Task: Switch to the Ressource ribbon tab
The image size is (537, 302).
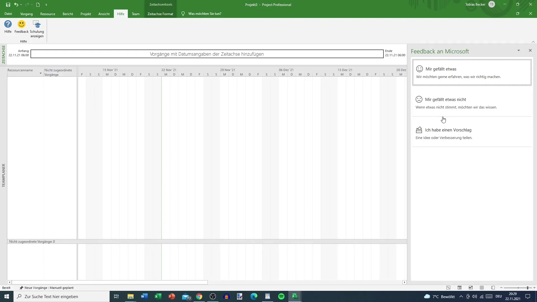Action: [x=48, y=14]
